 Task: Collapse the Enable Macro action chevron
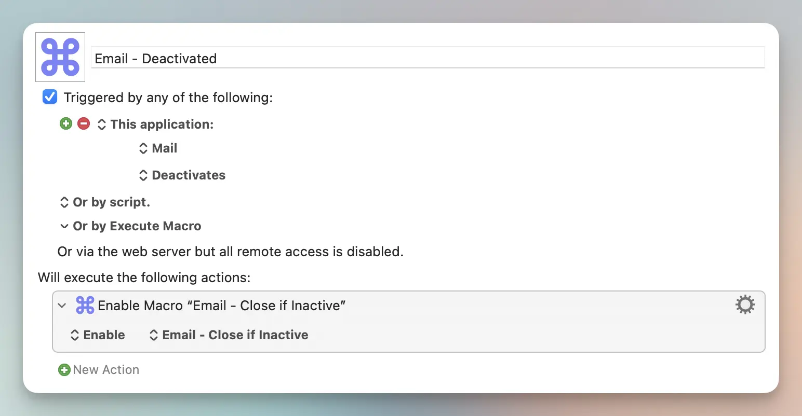pos(62,306)
